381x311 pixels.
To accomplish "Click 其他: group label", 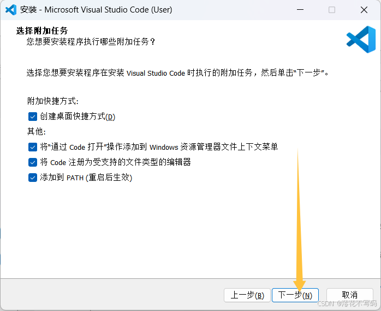I will tap(37, 131).
